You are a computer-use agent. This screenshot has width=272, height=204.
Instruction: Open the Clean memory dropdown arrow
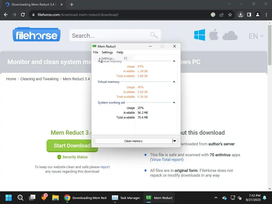click(175, 141)
